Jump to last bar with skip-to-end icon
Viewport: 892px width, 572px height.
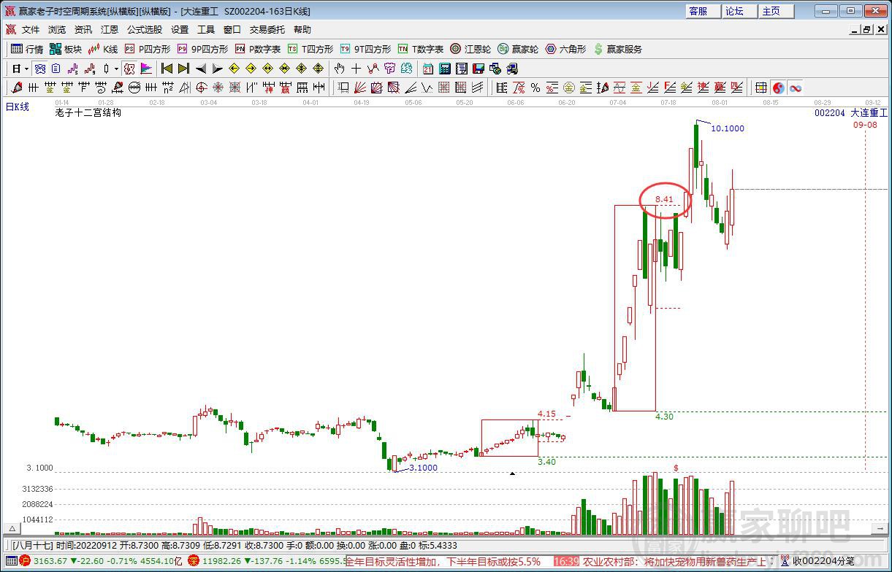[184, 69]
